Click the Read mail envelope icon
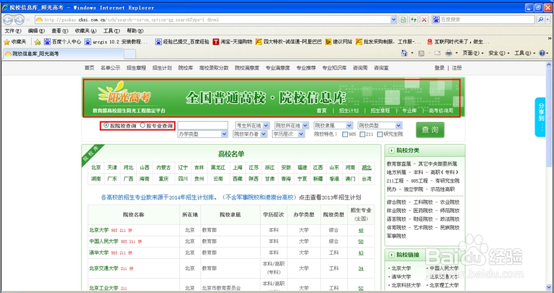The image size is (554, 293). 437,53
